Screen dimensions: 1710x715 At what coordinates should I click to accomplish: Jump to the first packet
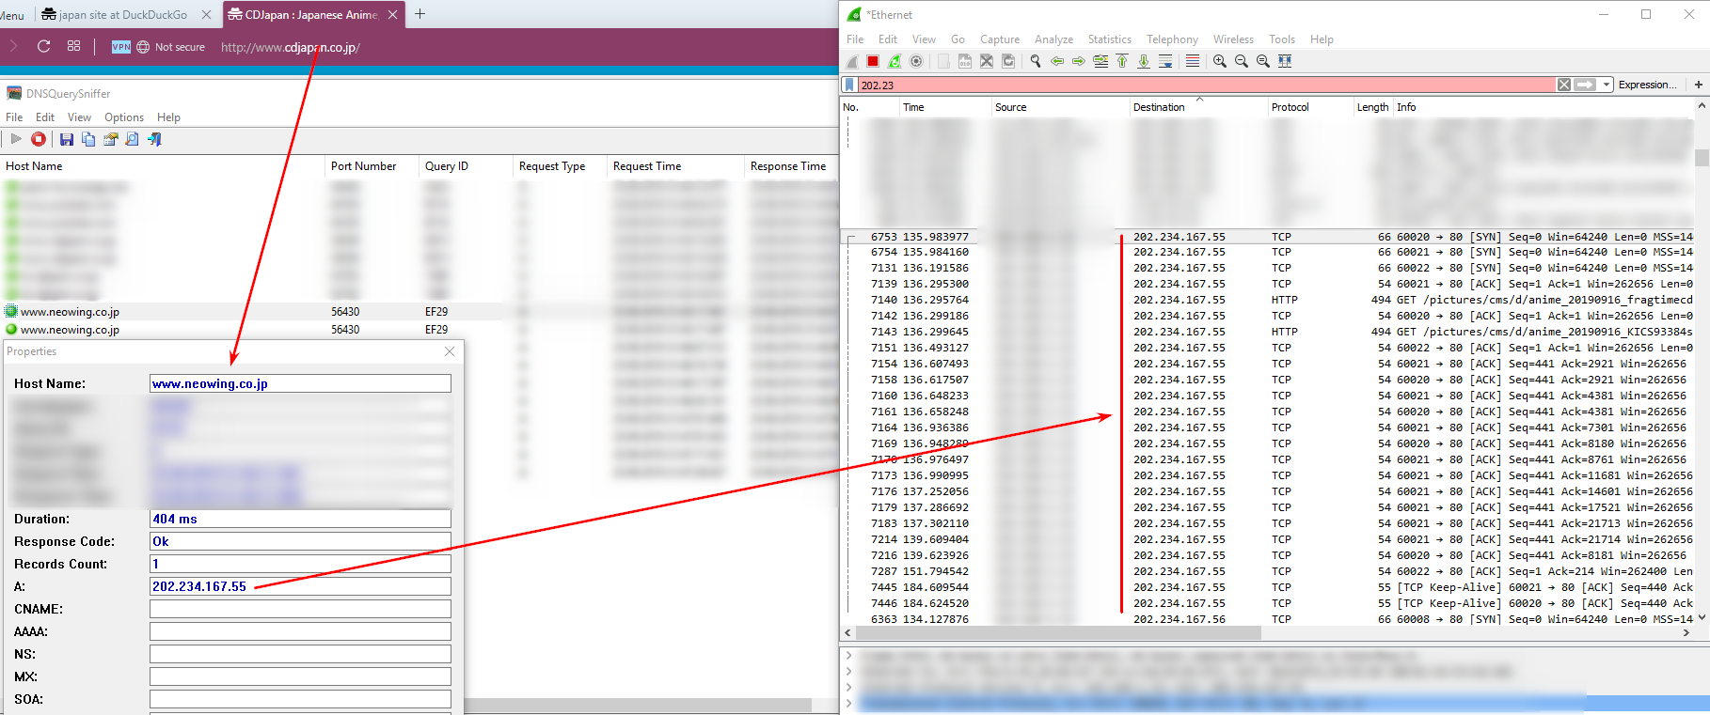(x=1122, y=61)
